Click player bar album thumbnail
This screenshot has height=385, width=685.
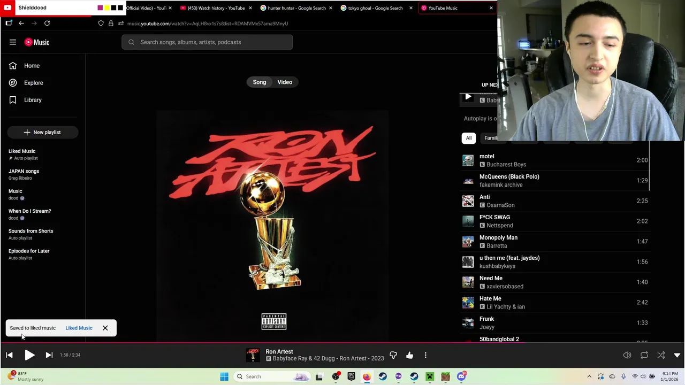pos(253,355)
